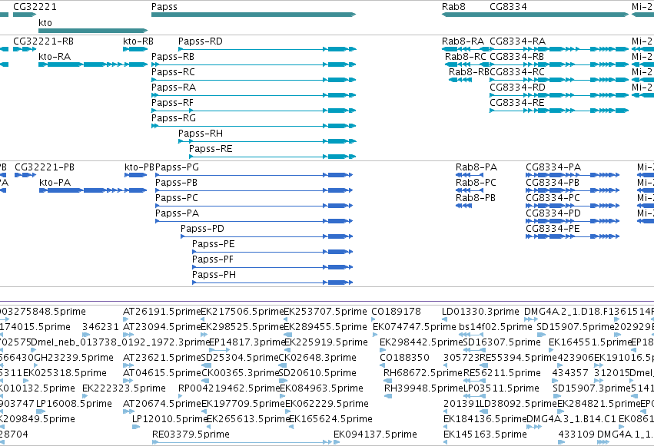Click the CG32221-PB protein label
This screenshot has height=446, width=654.
45,167
